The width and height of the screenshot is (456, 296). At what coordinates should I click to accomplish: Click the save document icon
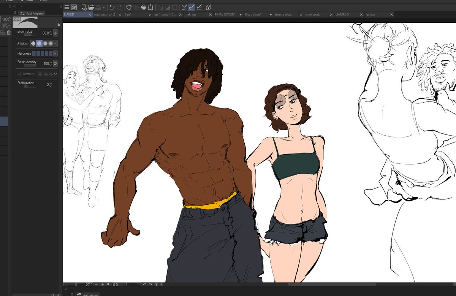pos(98,7)
